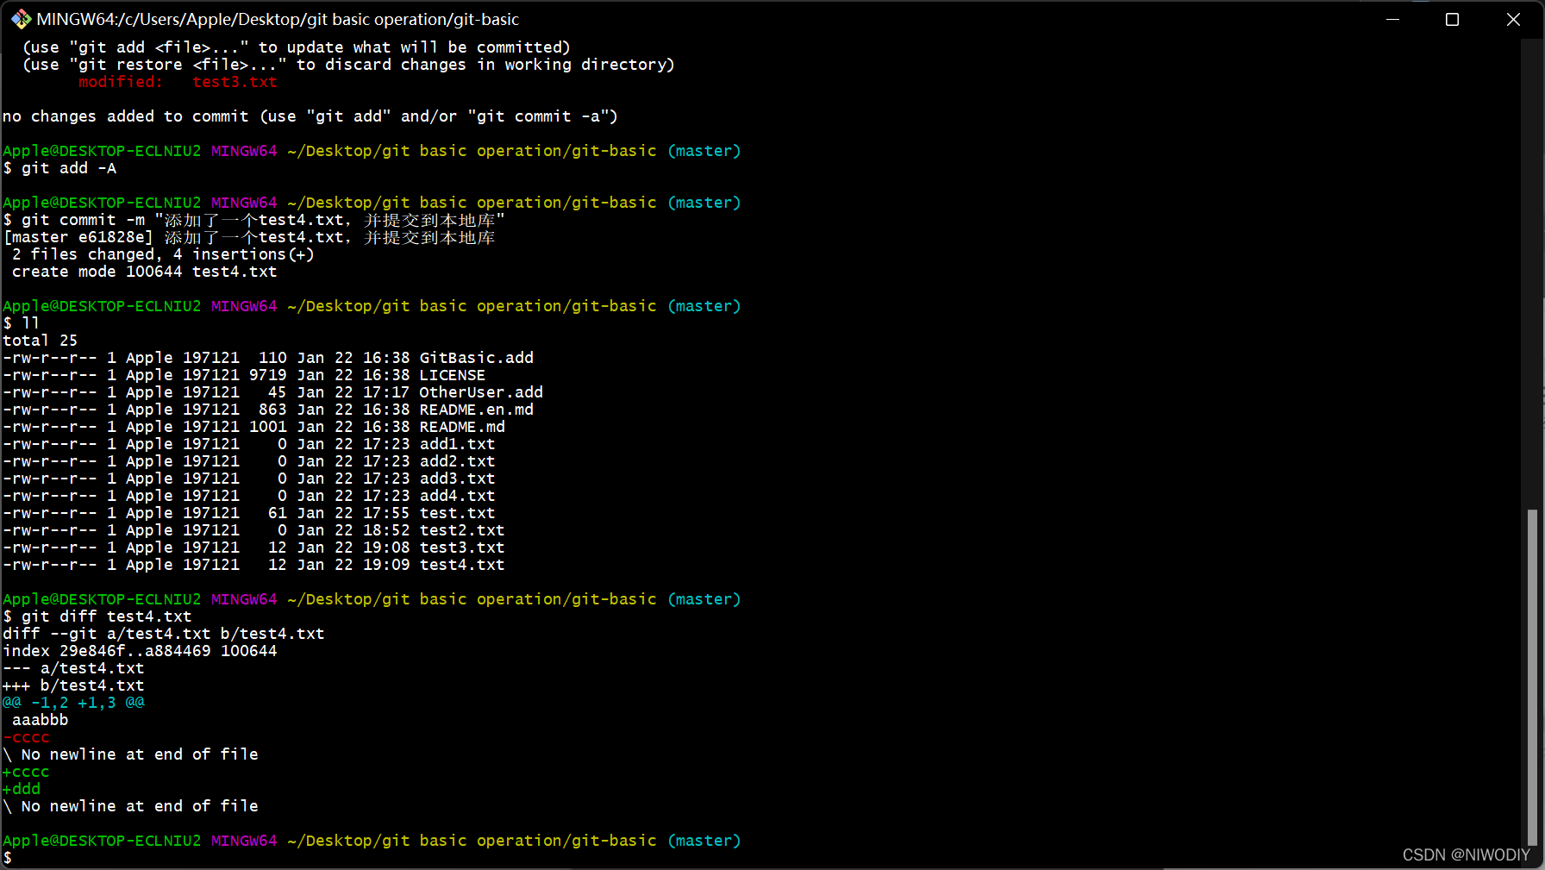Click the Git Bash icon in the title bar
This screenshot has width=1545, height=870.
tap(21, 19)
